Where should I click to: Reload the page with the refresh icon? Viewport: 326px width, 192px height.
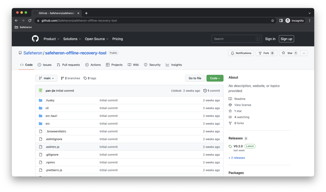click(30, 20)
